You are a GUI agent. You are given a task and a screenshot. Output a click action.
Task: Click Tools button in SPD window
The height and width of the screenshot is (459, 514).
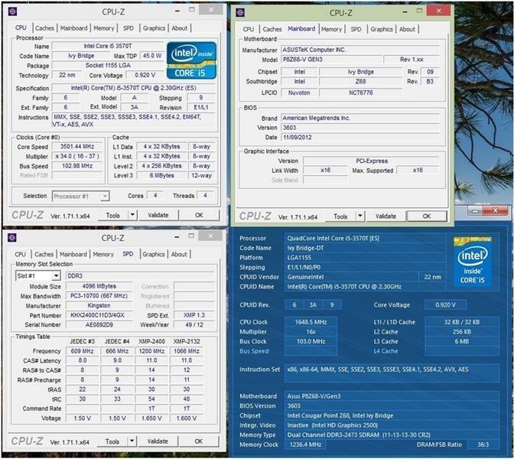112,441
